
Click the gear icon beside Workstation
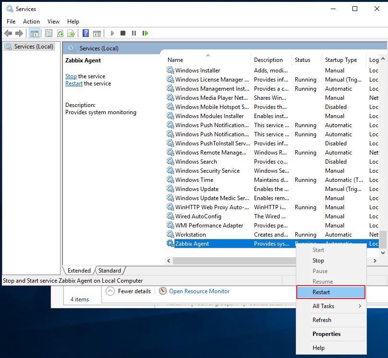tap(170, 234)
